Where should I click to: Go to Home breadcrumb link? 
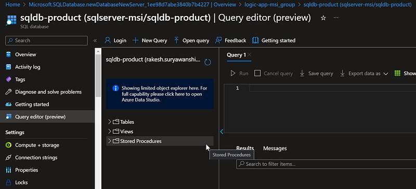pos(12,5)
